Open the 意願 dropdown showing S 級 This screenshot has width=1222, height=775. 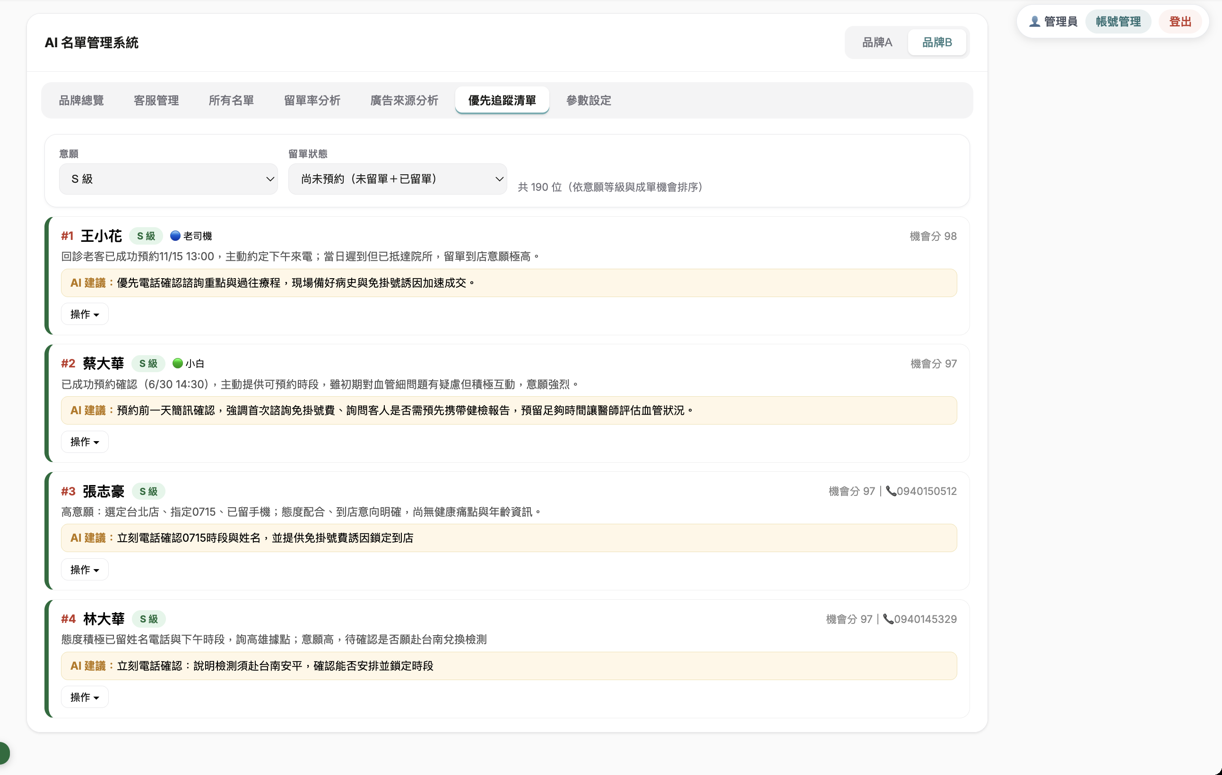click(x=168, y=179)
